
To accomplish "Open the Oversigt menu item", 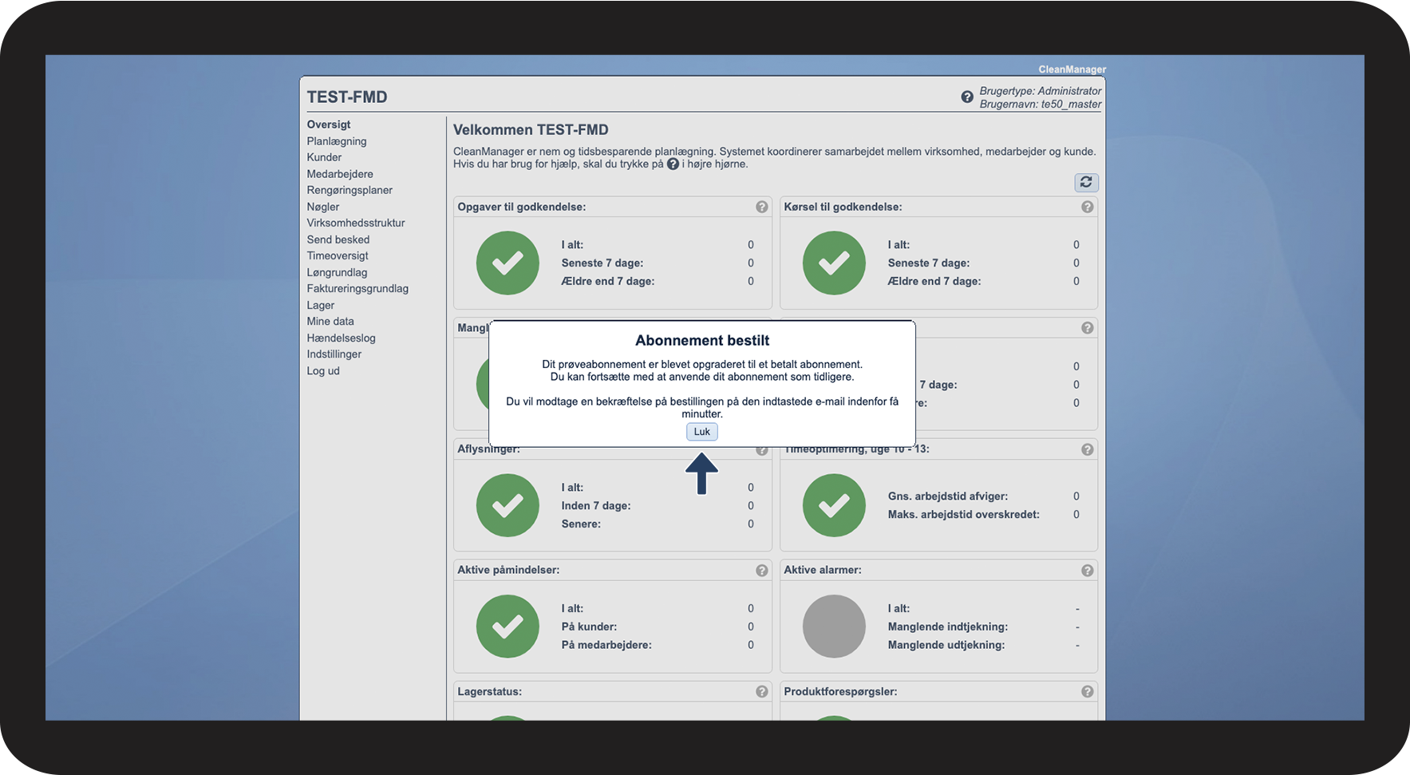I will tap(329, 125).
